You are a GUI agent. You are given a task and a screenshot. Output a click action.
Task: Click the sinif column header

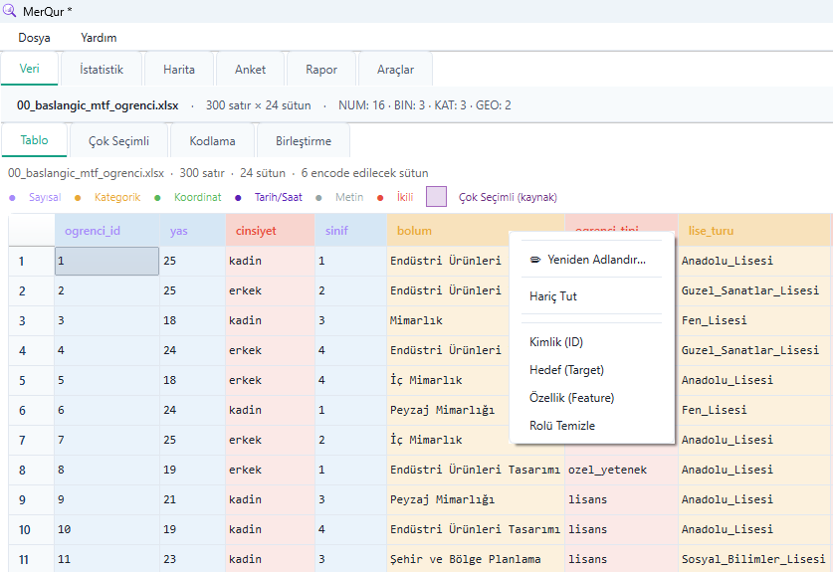(x=351, y=231)
